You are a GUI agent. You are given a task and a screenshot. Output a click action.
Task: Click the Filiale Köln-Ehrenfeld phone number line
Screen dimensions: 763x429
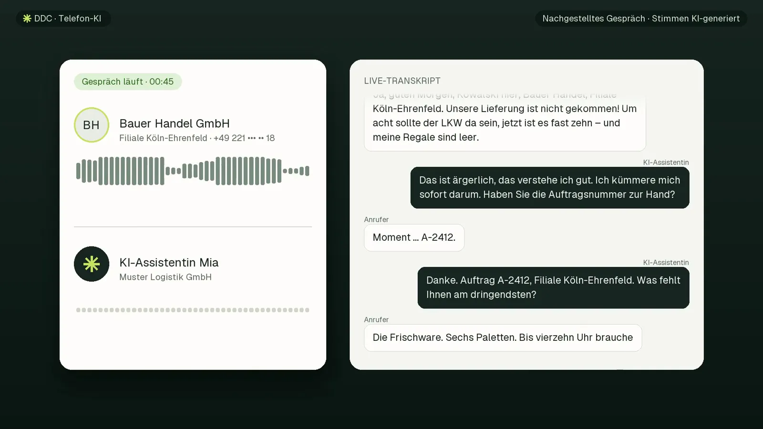click(x=197, y=138)
